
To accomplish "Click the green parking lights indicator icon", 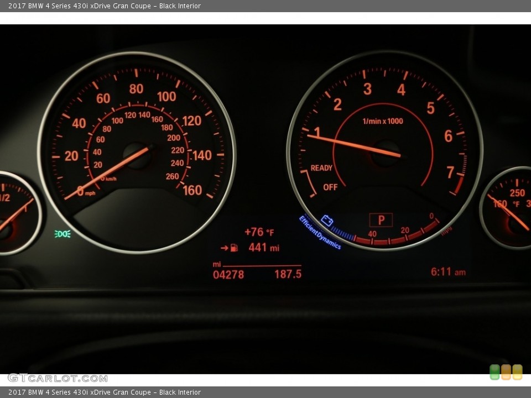I will 63,234.
